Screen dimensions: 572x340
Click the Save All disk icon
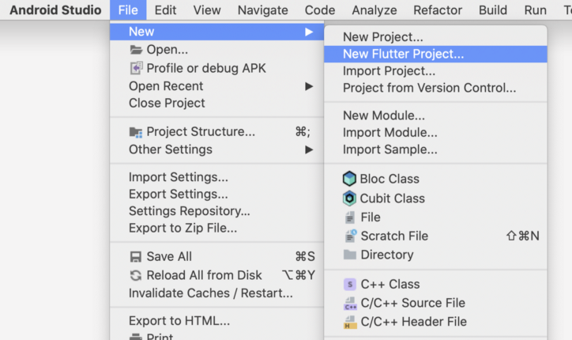tap(135, 256)
